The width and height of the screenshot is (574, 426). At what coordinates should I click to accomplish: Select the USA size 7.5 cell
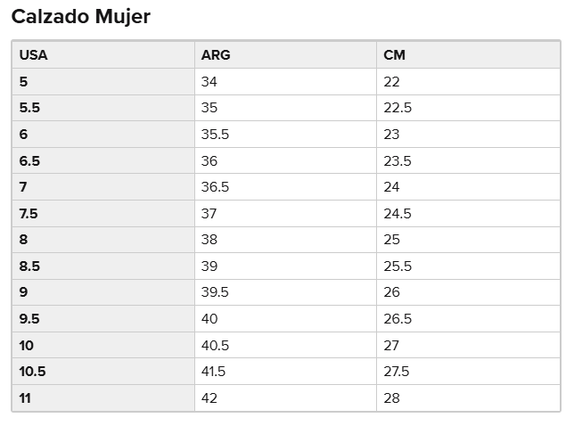tap(29, 214)
